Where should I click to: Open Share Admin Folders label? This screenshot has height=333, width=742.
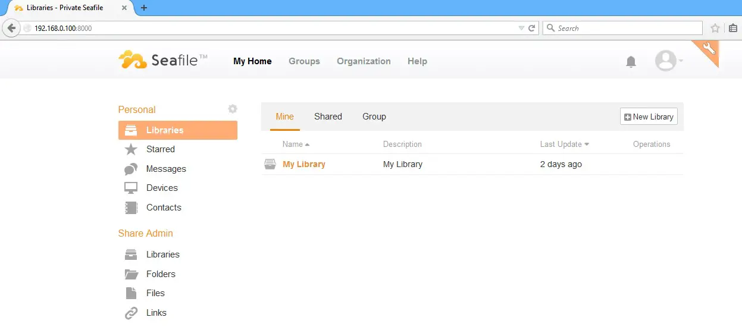(x=161, y=274)
